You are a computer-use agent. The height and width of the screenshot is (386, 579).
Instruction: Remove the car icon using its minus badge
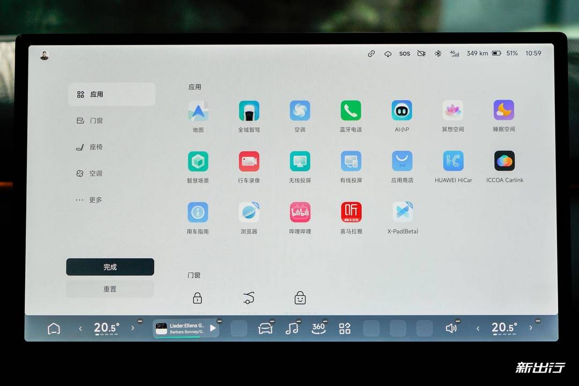[272, 321]
